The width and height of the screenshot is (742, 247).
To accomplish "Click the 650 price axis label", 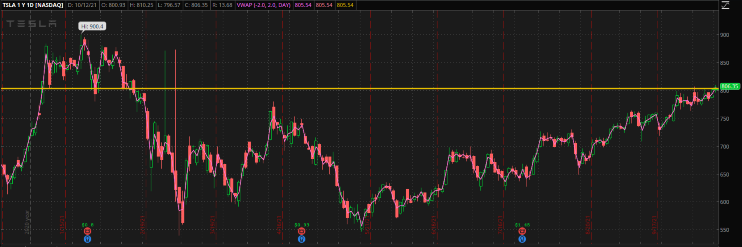I will click(725, 174).
